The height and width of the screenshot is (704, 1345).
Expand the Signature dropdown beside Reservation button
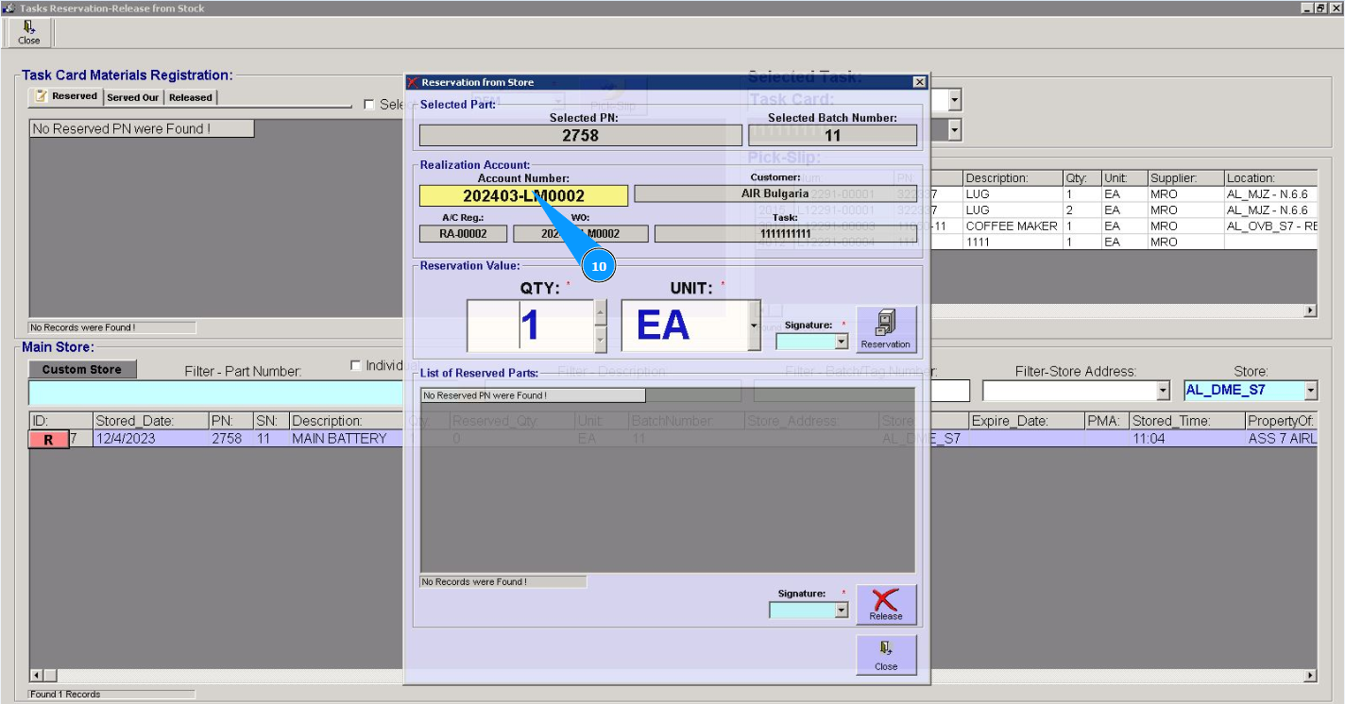point(841,342)
